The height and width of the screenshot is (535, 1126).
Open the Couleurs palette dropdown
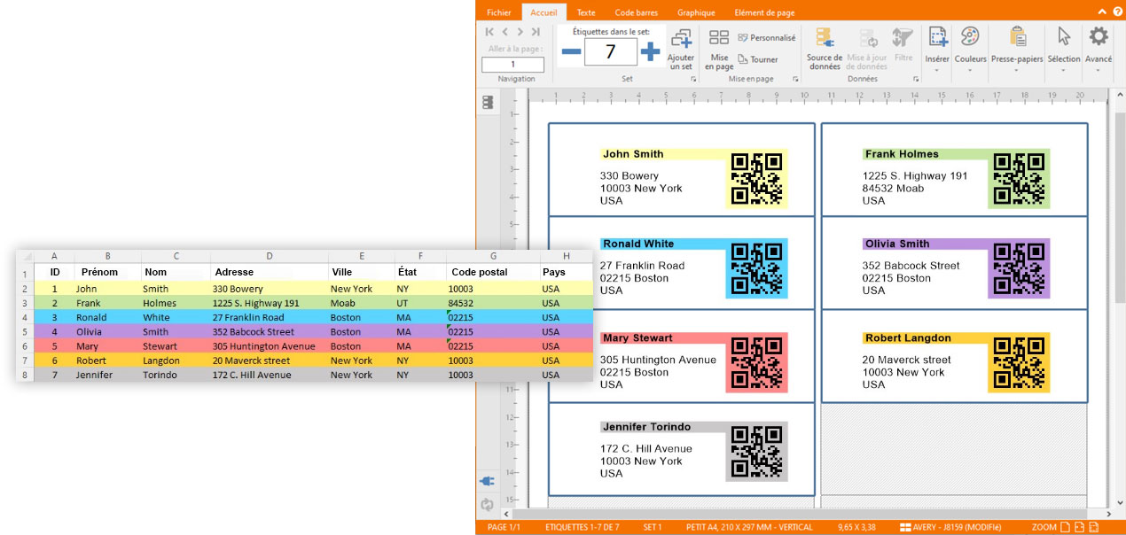(970, 49)
